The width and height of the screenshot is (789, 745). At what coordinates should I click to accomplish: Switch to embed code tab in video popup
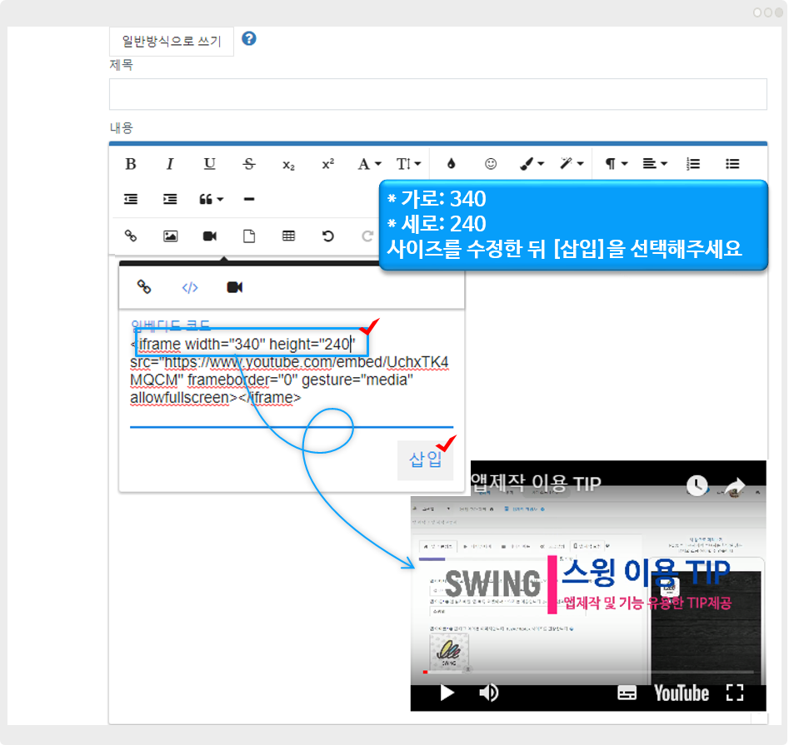[190, 287]
